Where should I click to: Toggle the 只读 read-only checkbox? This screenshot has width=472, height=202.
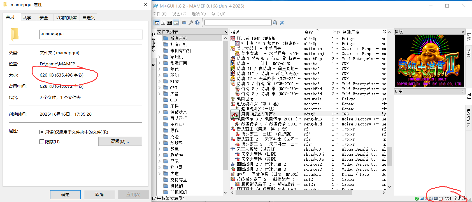[42, 132]
